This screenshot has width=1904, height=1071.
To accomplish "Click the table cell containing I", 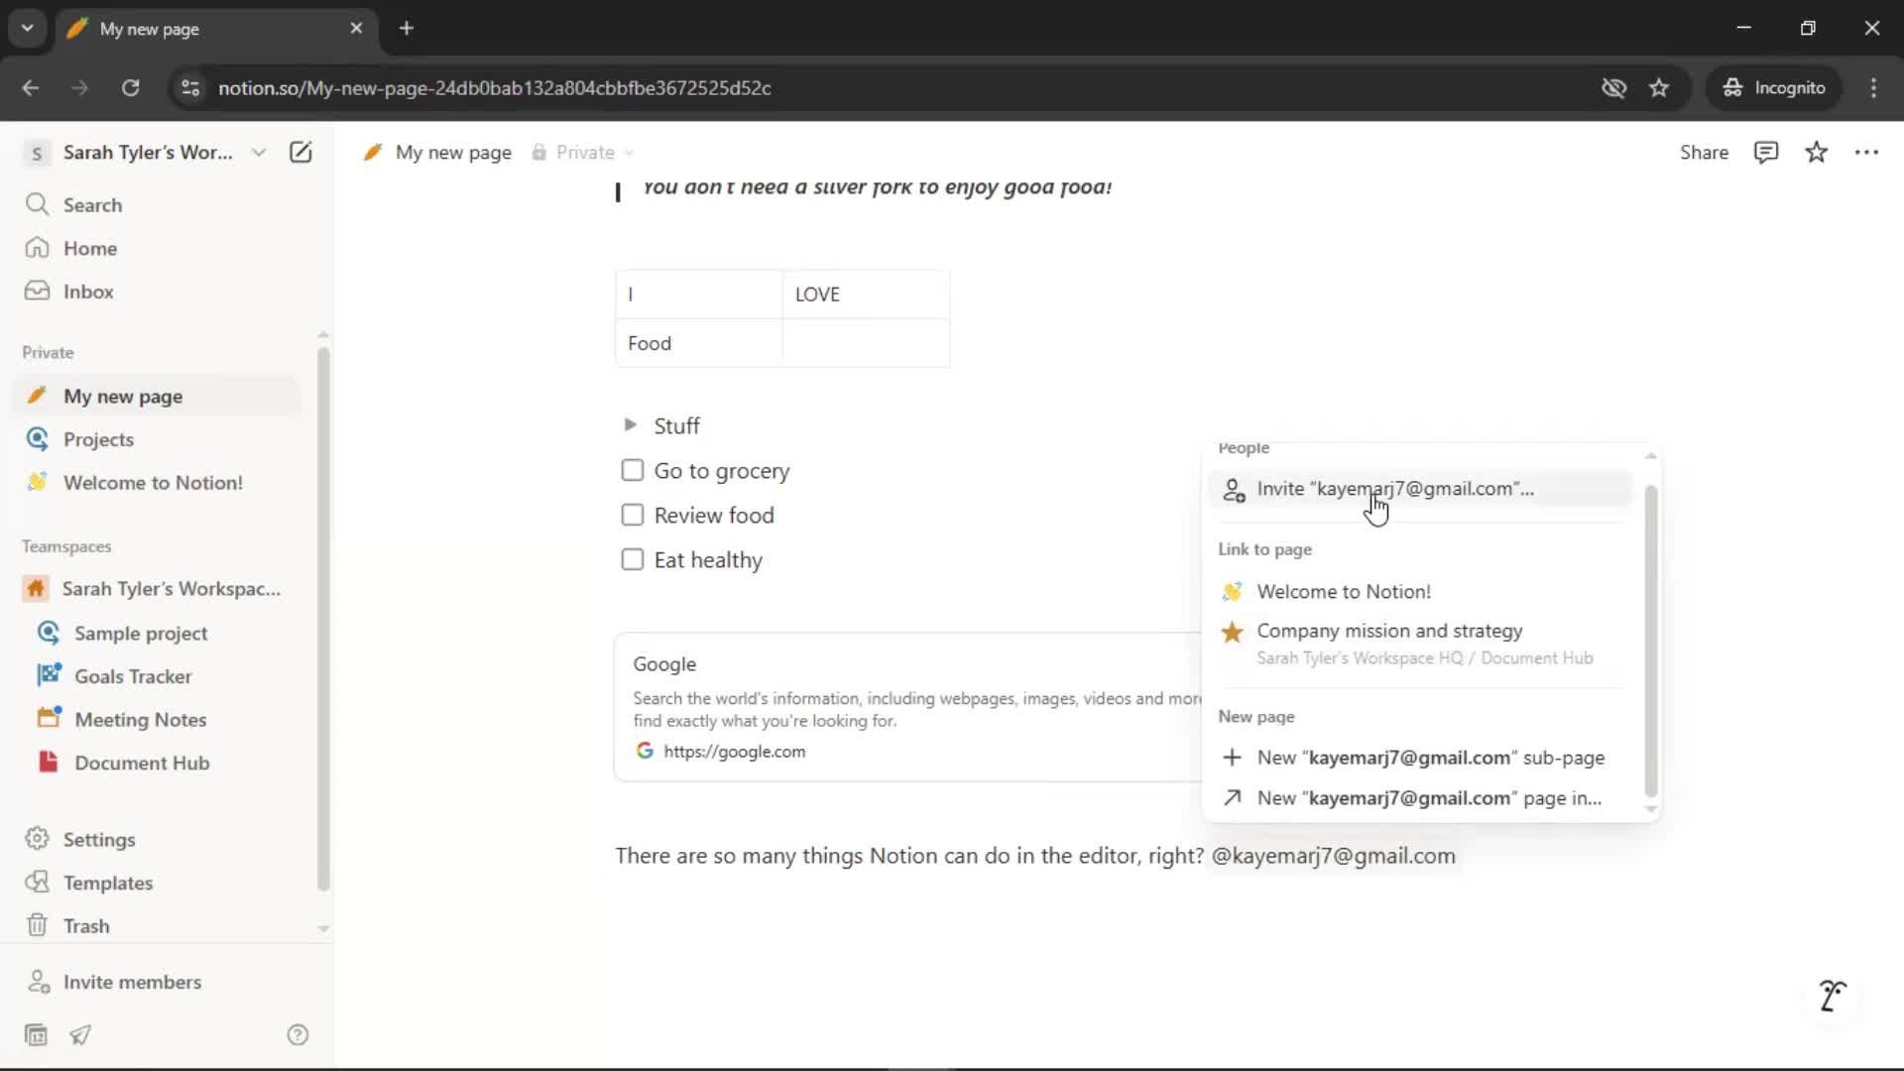I will pyautogui.click(x=698, y=295).
